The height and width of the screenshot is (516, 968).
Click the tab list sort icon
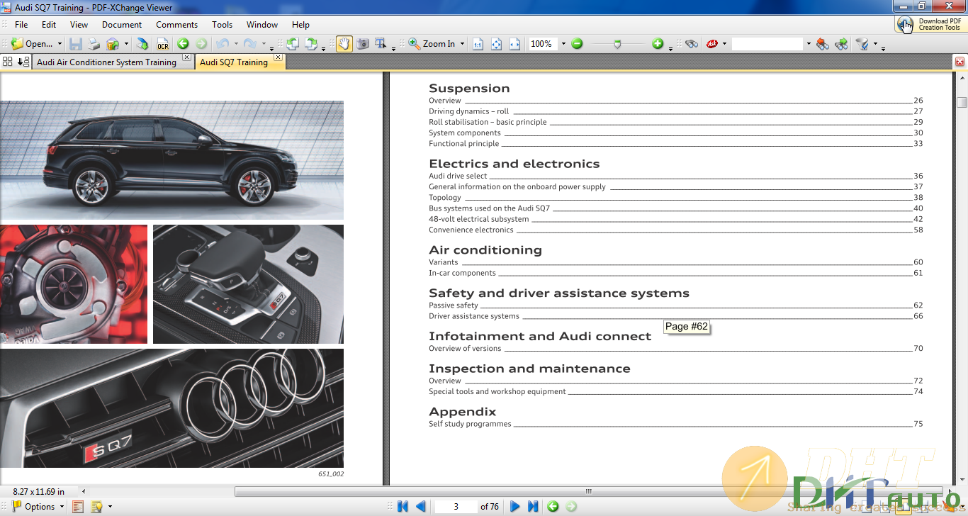[23, 62]
